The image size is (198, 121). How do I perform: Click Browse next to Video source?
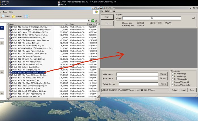tap(163, 74)
